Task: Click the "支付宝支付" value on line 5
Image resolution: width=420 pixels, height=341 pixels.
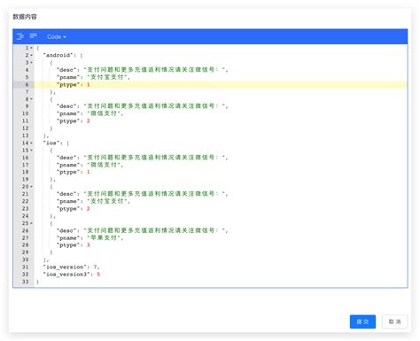Action: click(107, 77)
